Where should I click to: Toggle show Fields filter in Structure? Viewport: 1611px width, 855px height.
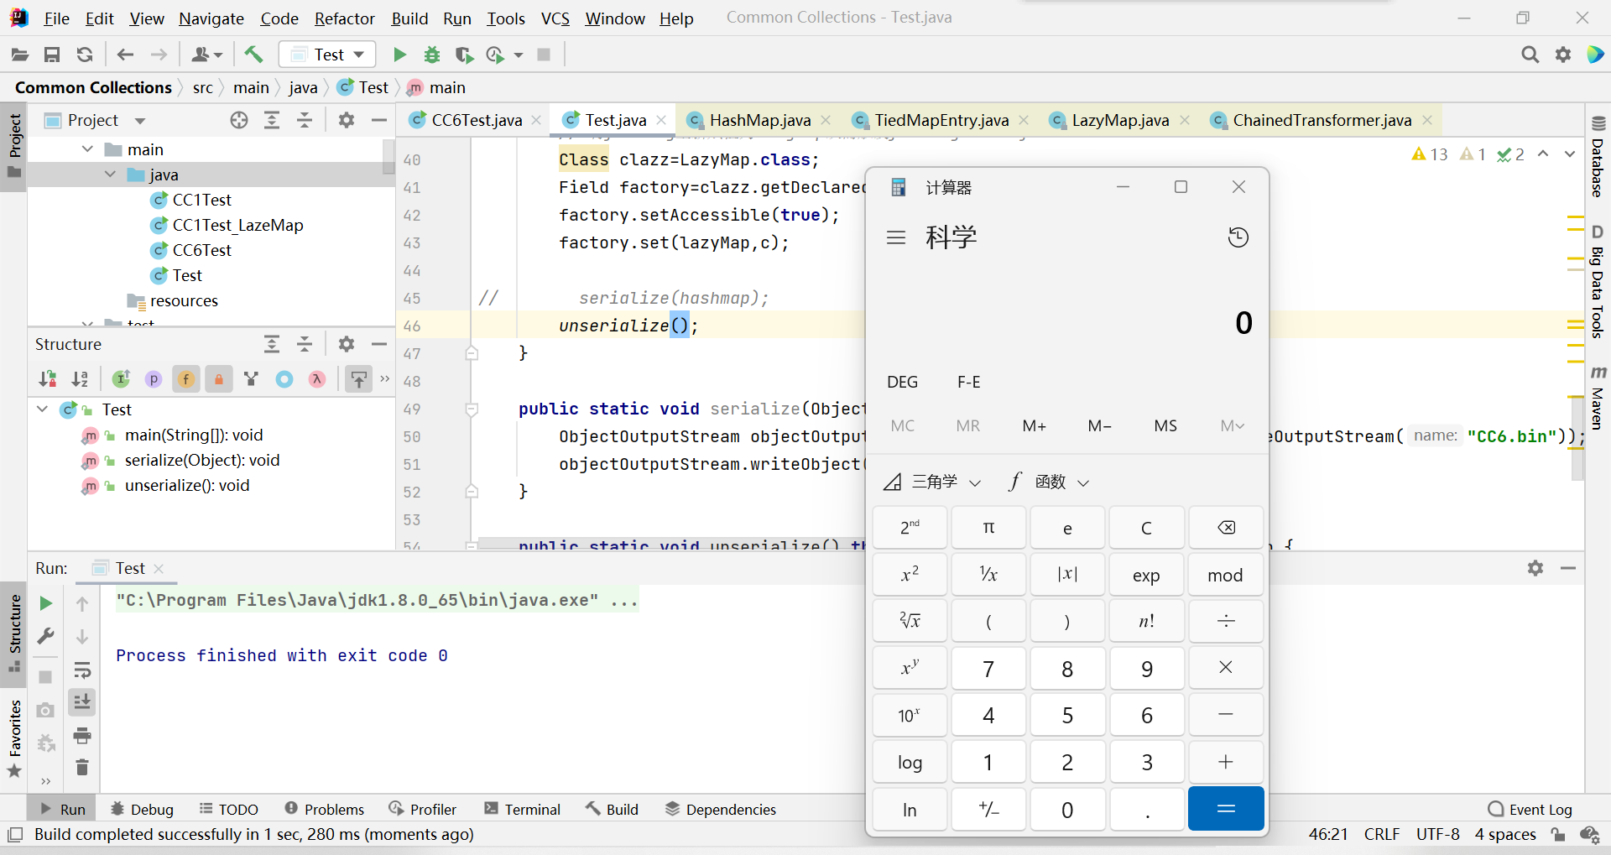[x=186, y=379]
